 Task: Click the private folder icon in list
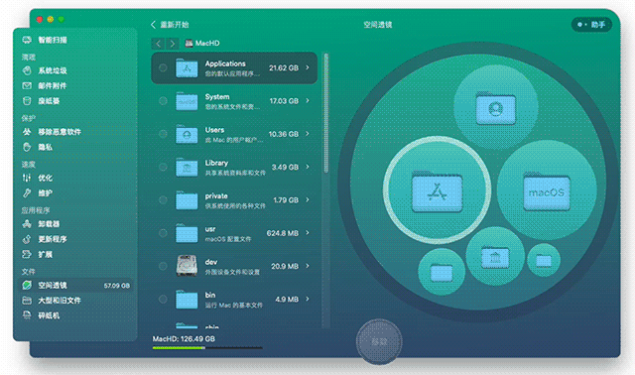pyautogui.click(x=187, y=200)
